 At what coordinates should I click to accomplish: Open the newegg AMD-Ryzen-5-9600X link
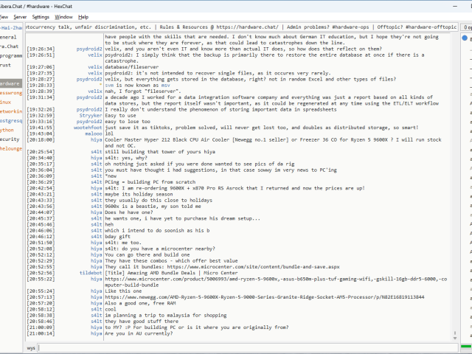265,297
